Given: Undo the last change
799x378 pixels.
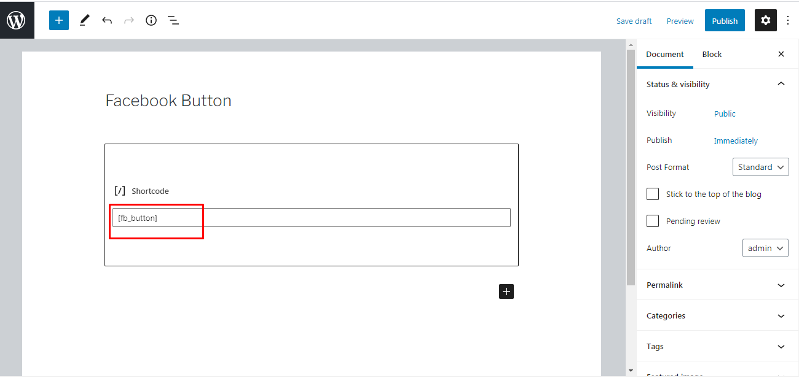Looking at the screenshot, I should pos(107,20).
